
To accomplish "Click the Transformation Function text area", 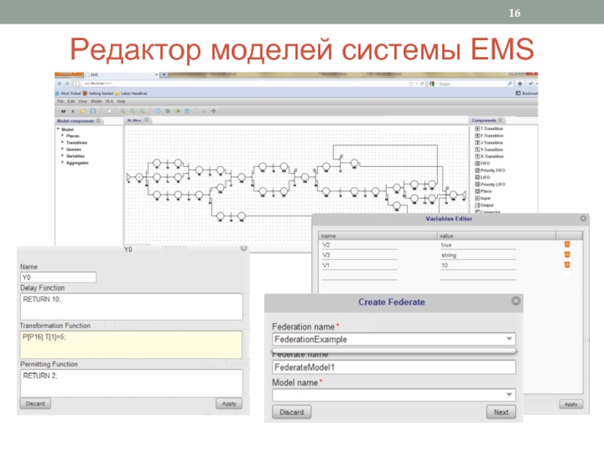I will tap(131, 345).
